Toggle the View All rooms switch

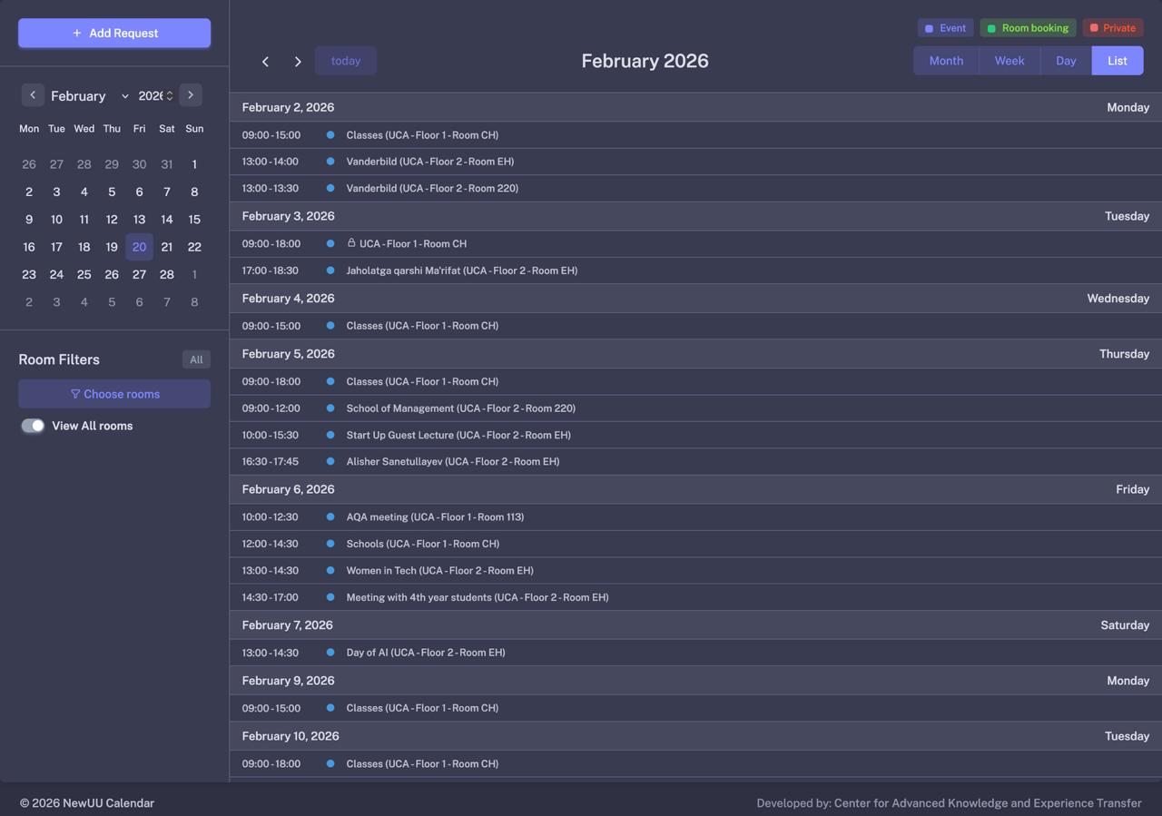tap(33, 426)
